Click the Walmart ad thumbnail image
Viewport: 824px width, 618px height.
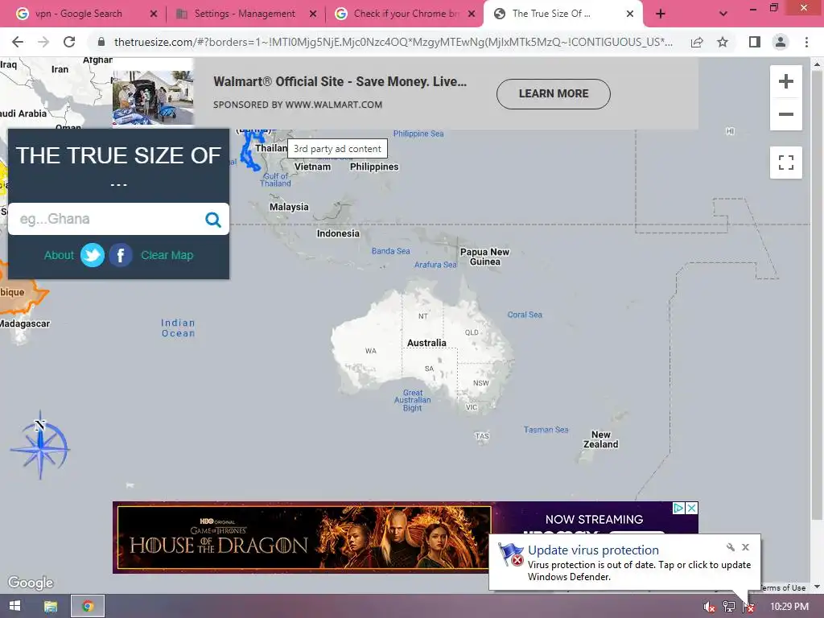(x=153, y=97)
